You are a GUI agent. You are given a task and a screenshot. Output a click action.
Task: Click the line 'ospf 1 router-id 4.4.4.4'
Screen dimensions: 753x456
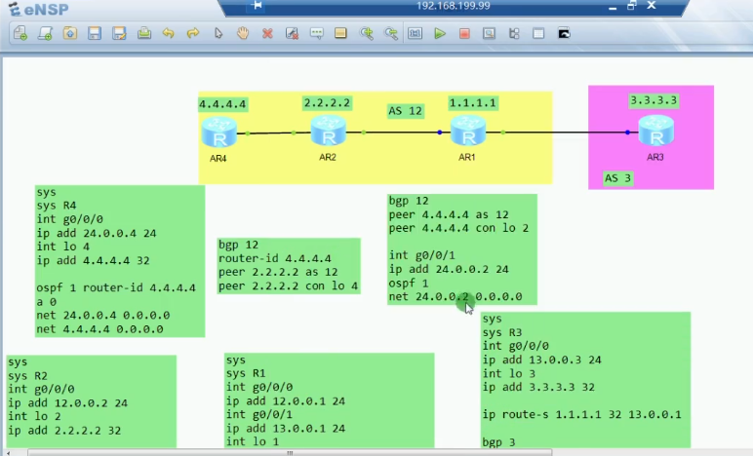tap(116, 288)
